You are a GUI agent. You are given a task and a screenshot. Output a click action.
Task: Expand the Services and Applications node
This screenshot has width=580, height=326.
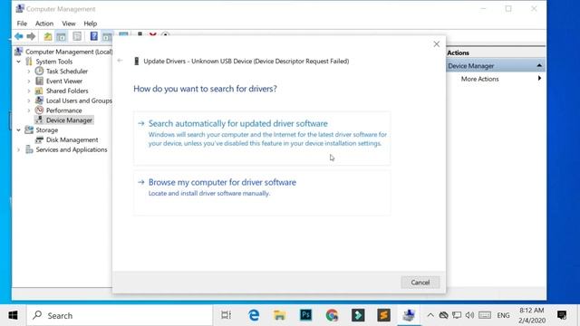click(x=18, y=149)
